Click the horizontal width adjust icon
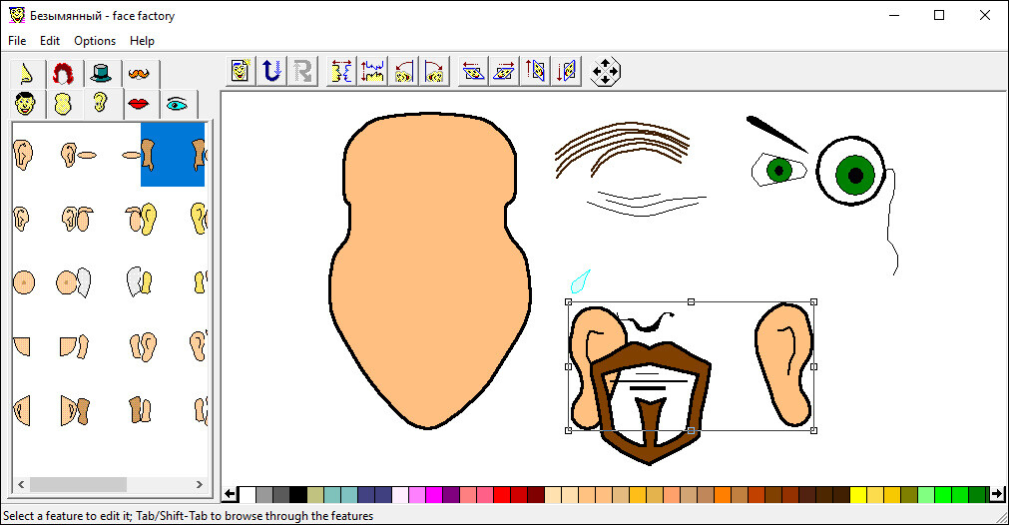 point(341,71)
